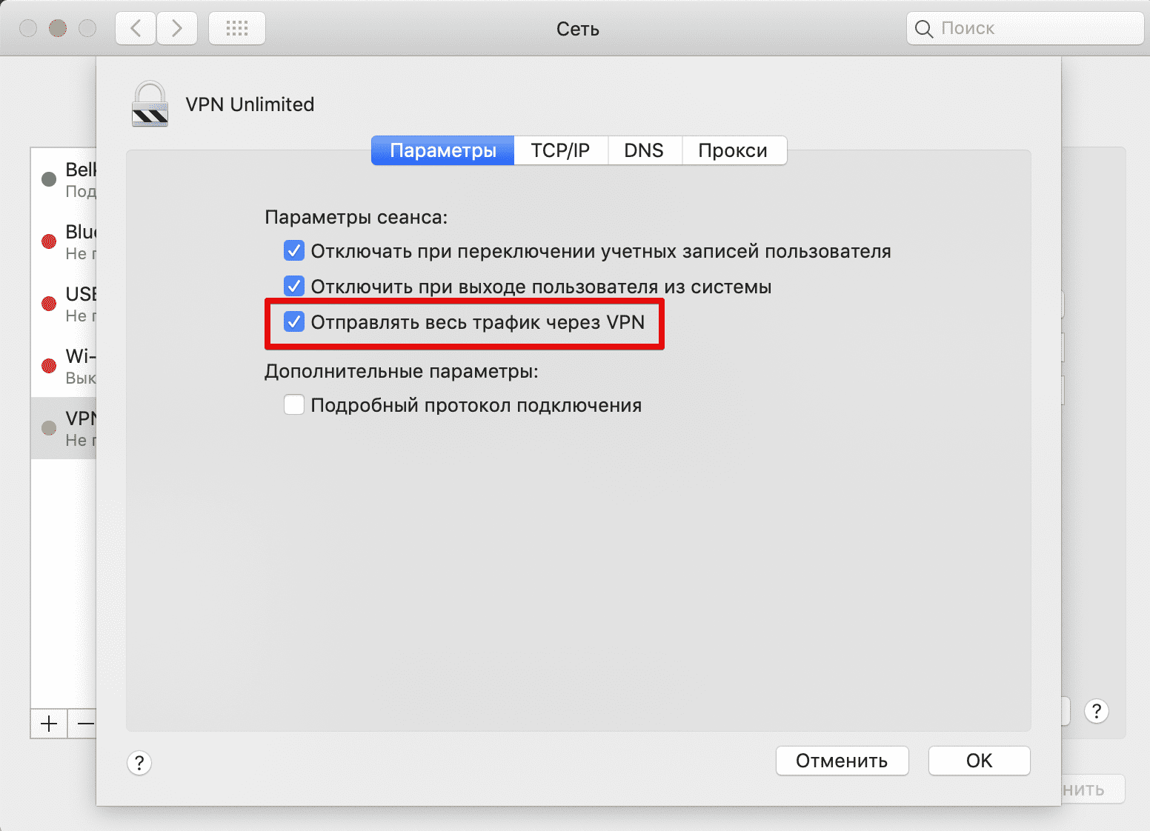Click the Отменить button
1150x831 pixels.
[x=842, y=761]
